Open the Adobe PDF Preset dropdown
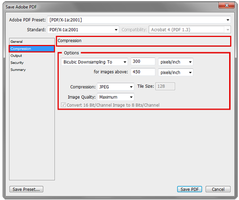239x200 pixels. (139, 20)
